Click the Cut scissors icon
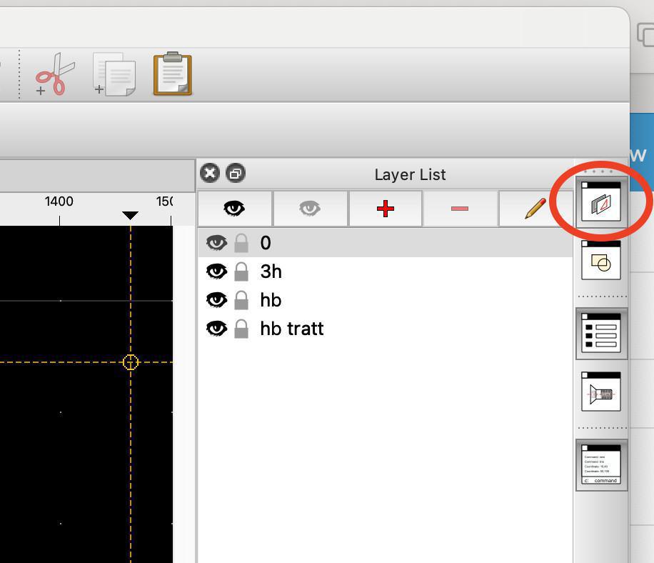The width and height of the screenshot is (654, 563). click(56, 74)
